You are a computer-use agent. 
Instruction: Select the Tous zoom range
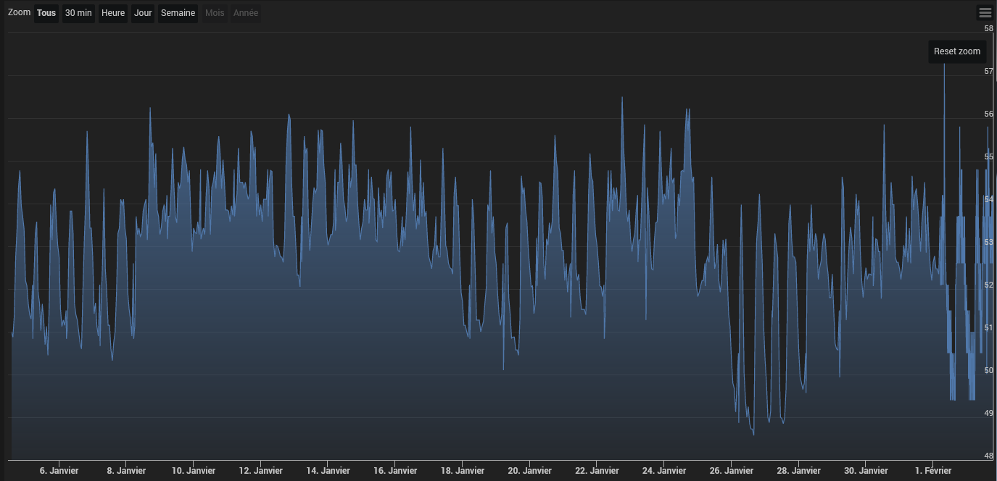point(46,13)
